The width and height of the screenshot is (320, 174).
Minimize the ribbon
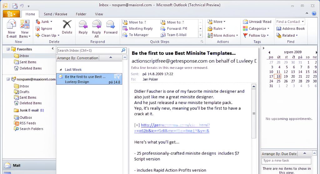[x=307, y=13]
